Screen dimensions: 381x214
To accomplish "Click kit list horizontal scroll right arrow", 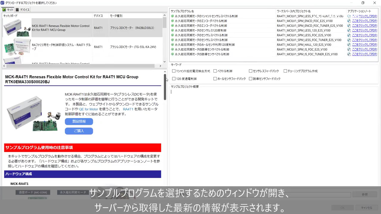I will coord(160,66).
